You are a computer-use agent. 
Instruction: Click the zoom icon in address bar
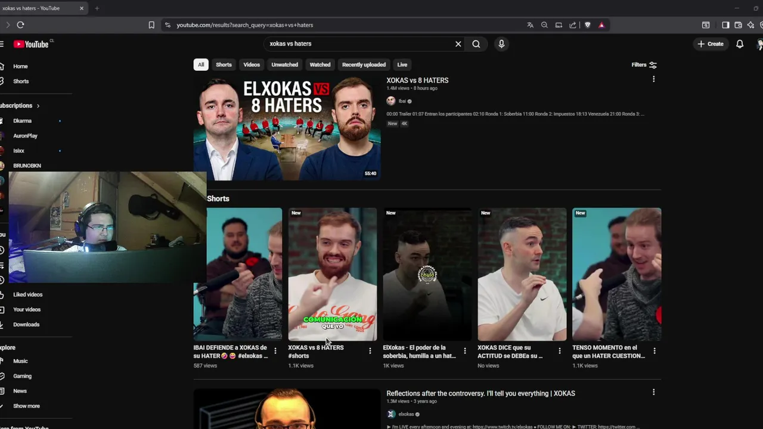pos(544,25)
